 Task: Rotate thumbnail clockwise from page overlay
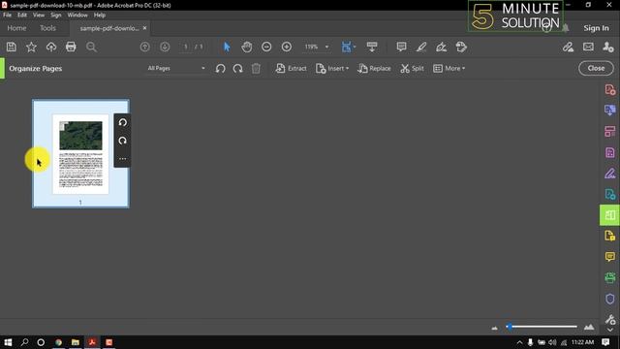[x=123, y=141]
